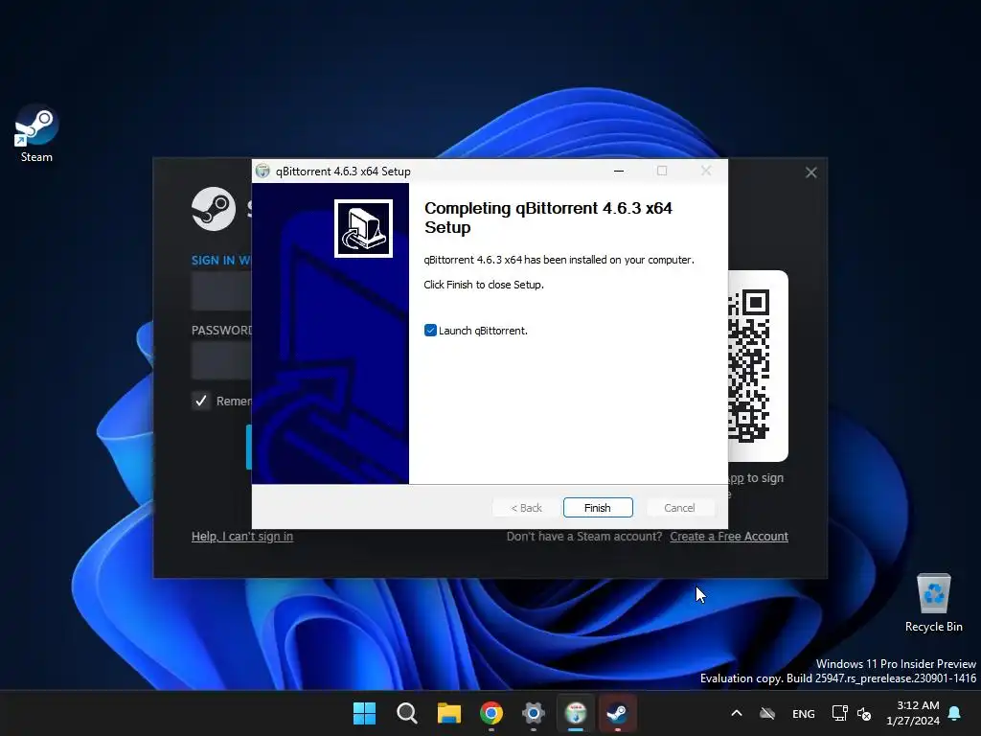
Task: Open the clock showing 3:12 AM
Action: [x=913, y=713]
